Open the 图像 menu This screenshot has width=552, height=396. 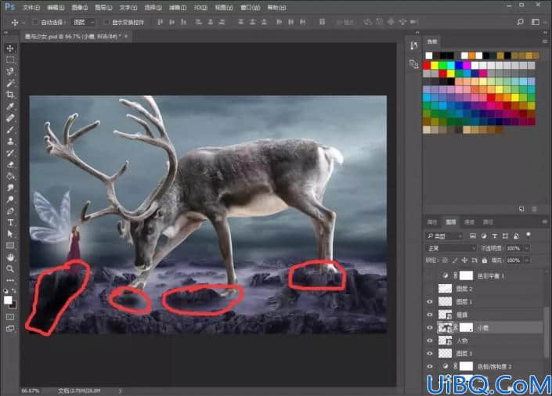[80, 7]
